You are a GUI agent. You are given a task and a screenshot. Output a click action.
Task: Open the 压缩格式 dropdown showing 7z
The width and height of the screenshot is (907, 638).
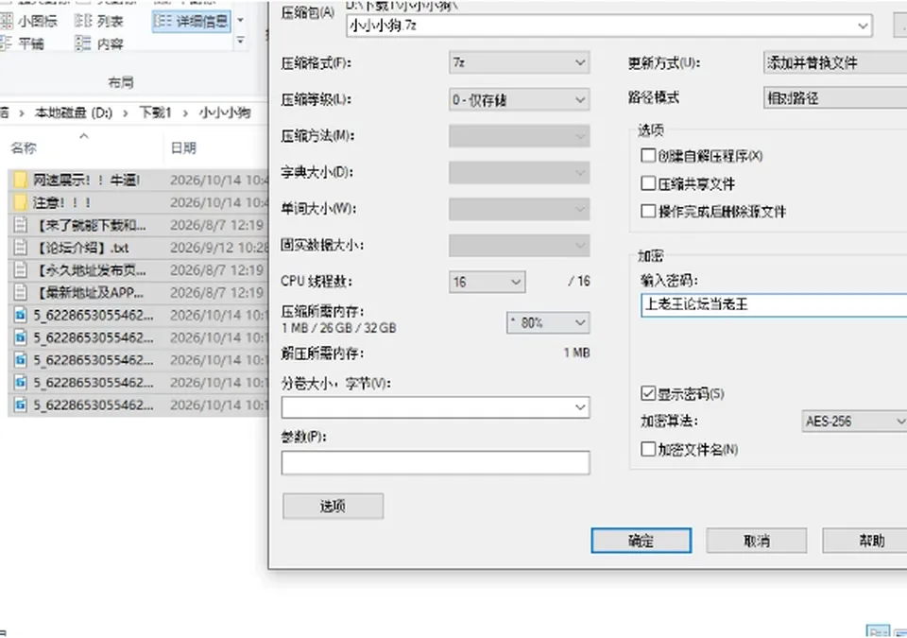(519, 62)
